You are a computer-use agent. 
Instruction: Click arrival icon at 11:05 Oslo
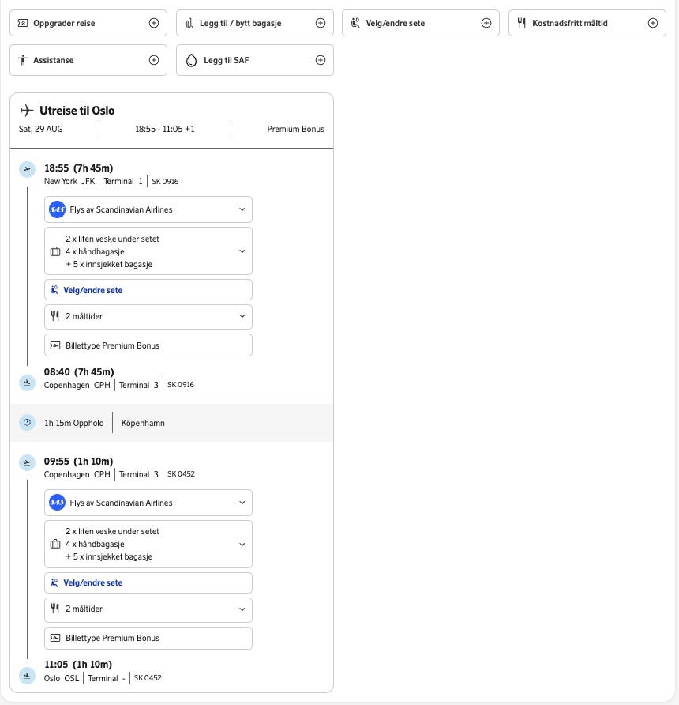pyautogui.click(x=27, y=676)
